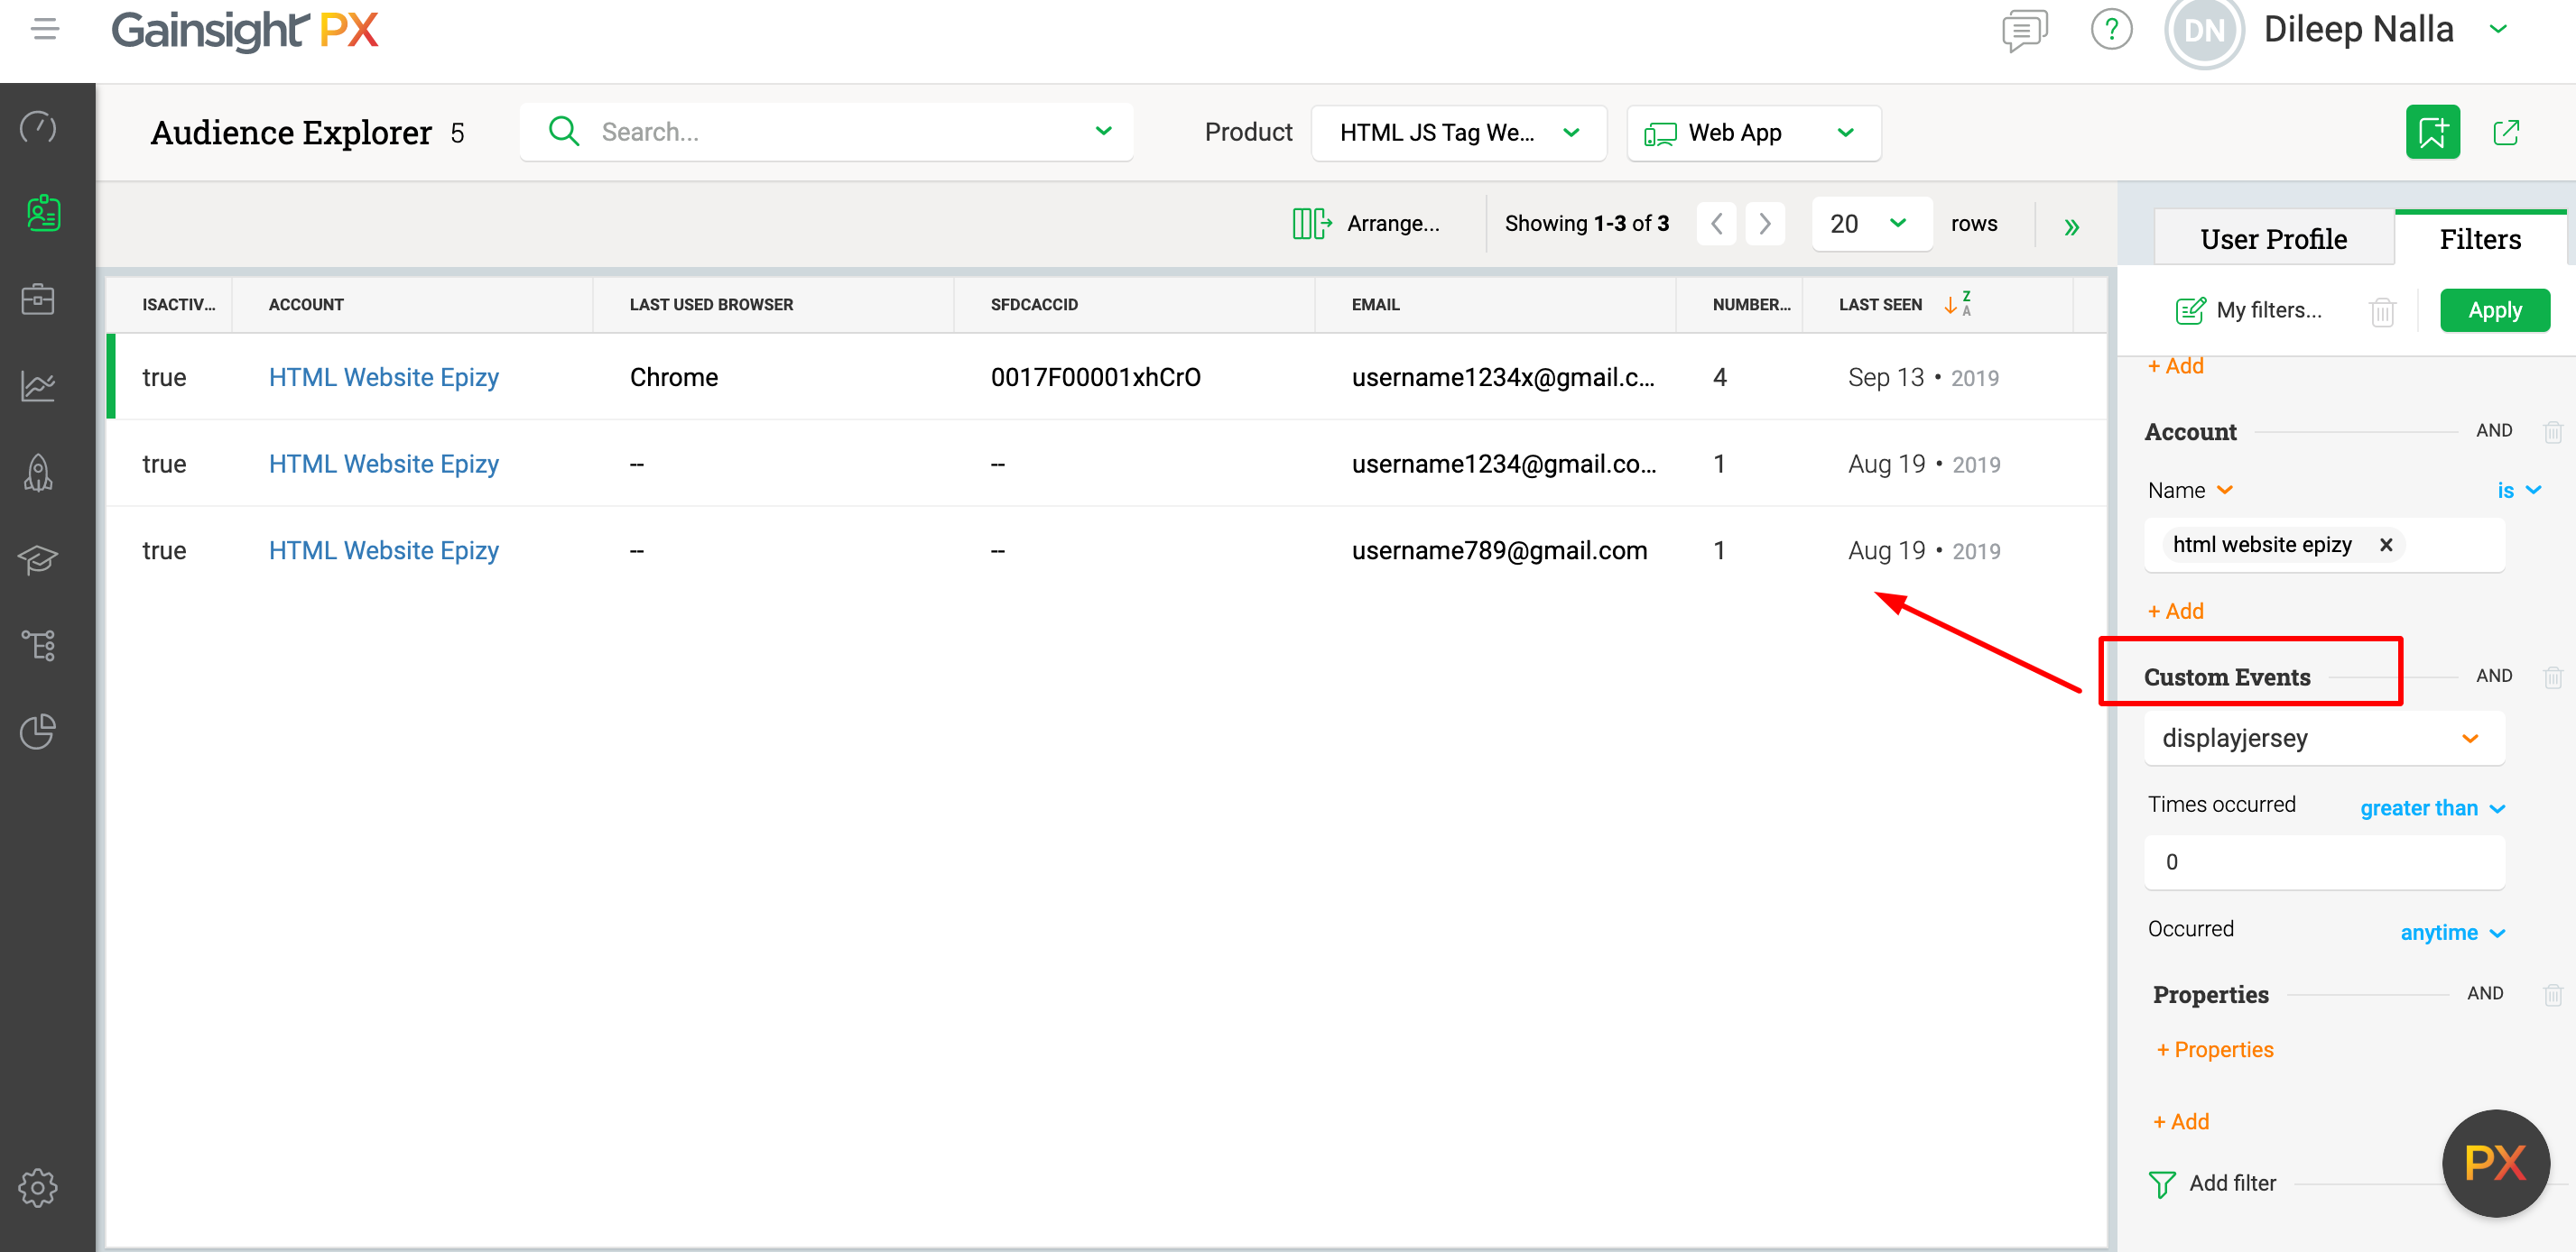The height and width of the screenshot is (1252, 2576).
Task: Click the Times occurred value field
Action: (2324, 862)
